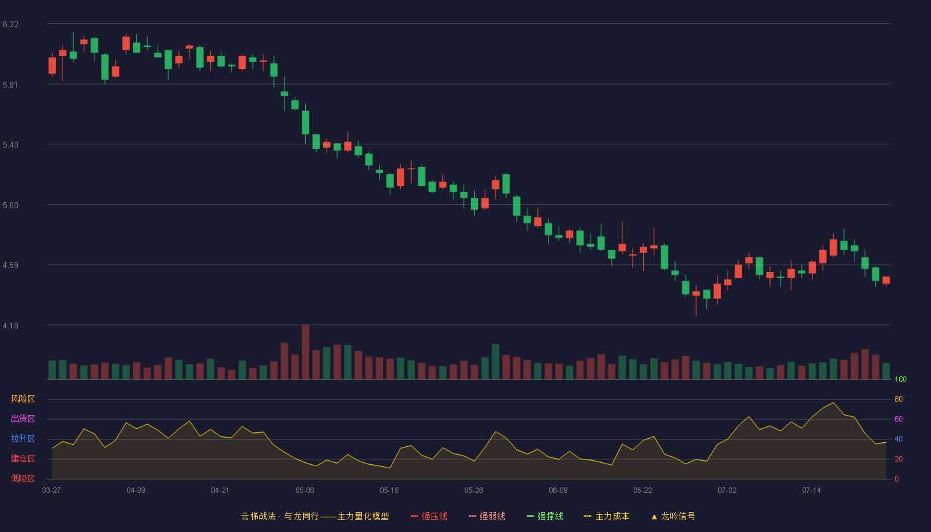Click the orange 80 indicator axis value
The image size is (931, 532).
(898, 399)
